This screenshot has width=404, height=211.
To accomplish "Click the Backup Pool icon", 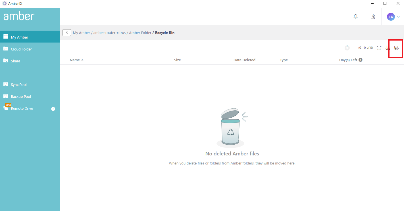I will pos(6,96).
